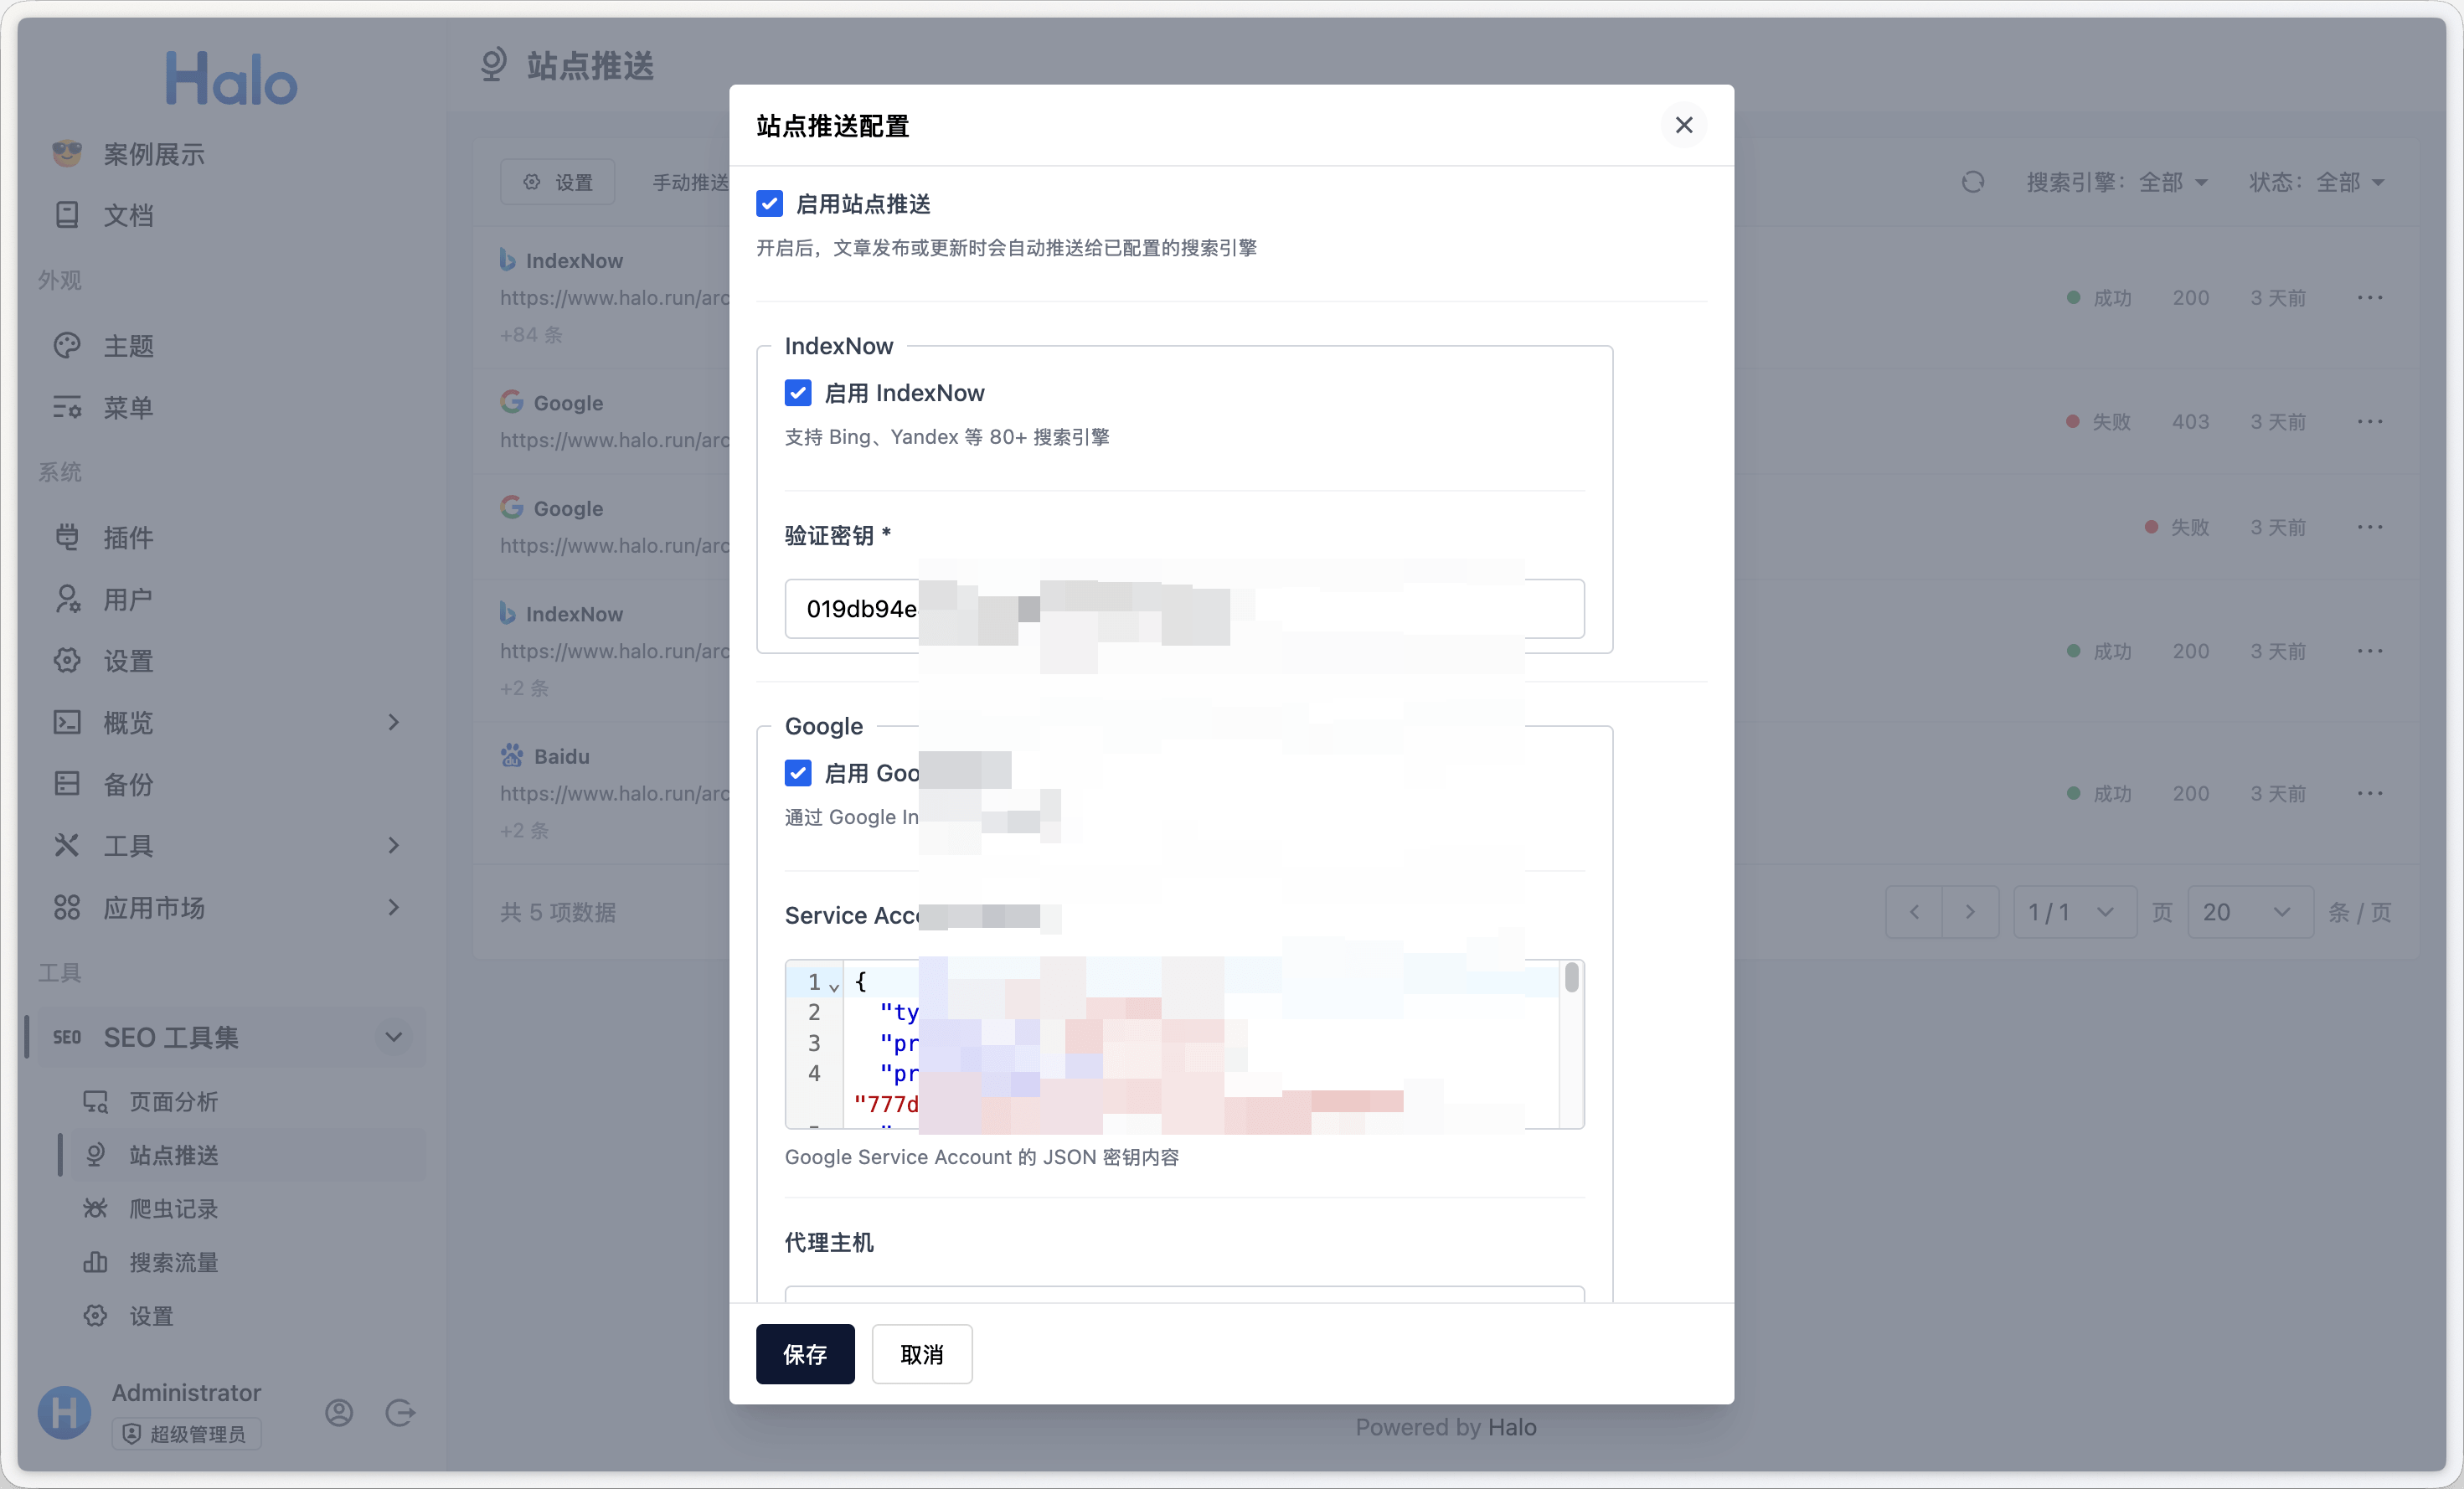Expand the 概览 chevron

pyautogui.click(x=394, y=723)
